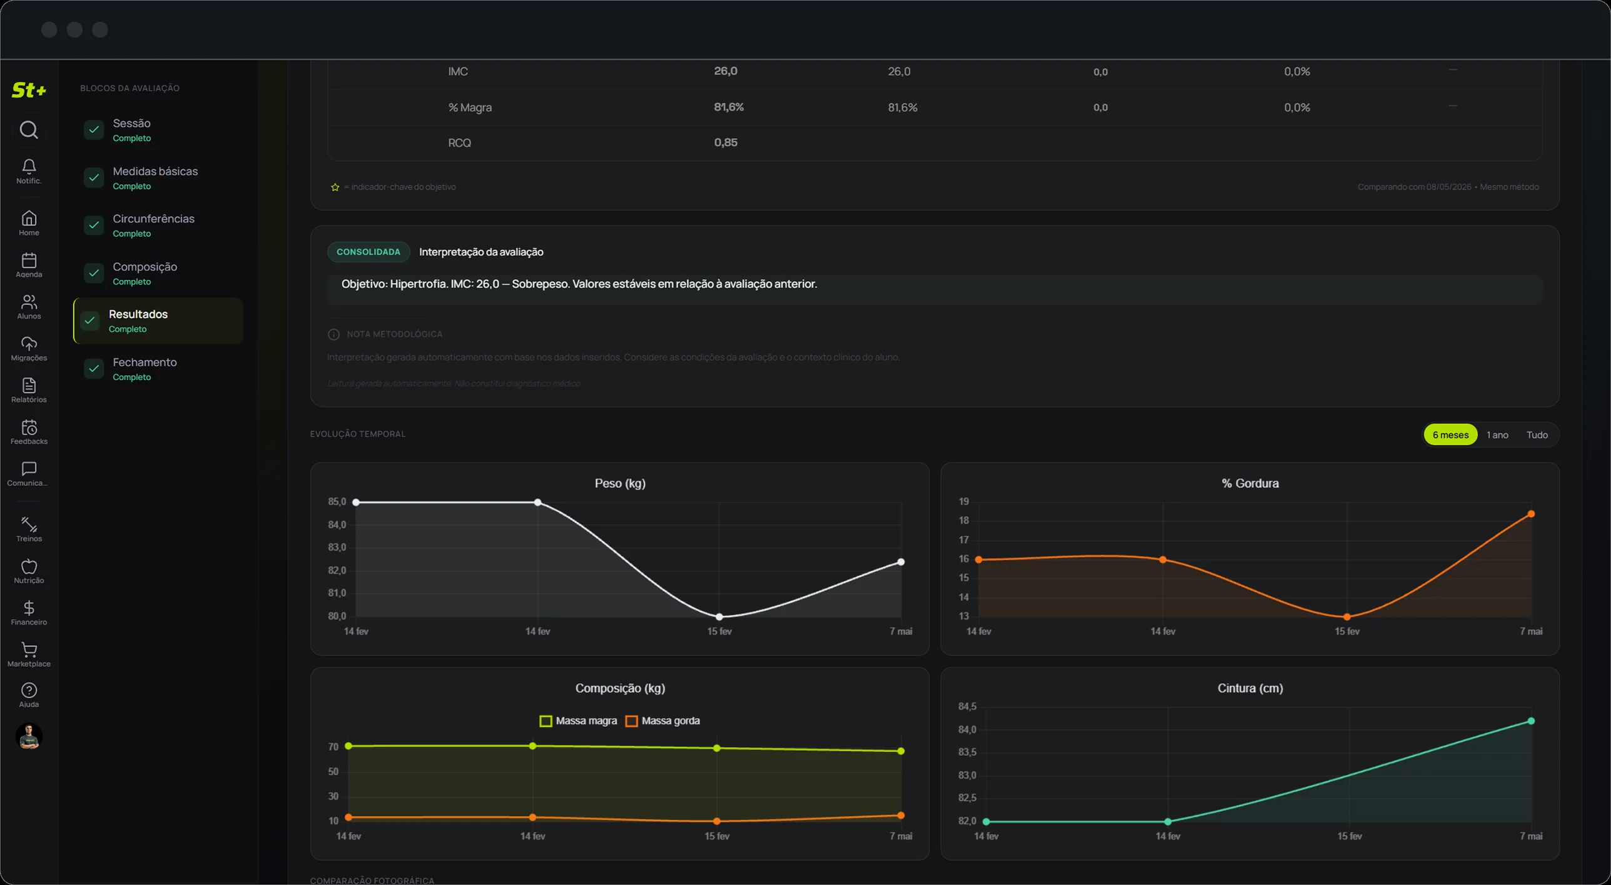Show Tudo time range
Image resolution: width=1611 pixels, height=885 pixels.
coord(1537,434)
